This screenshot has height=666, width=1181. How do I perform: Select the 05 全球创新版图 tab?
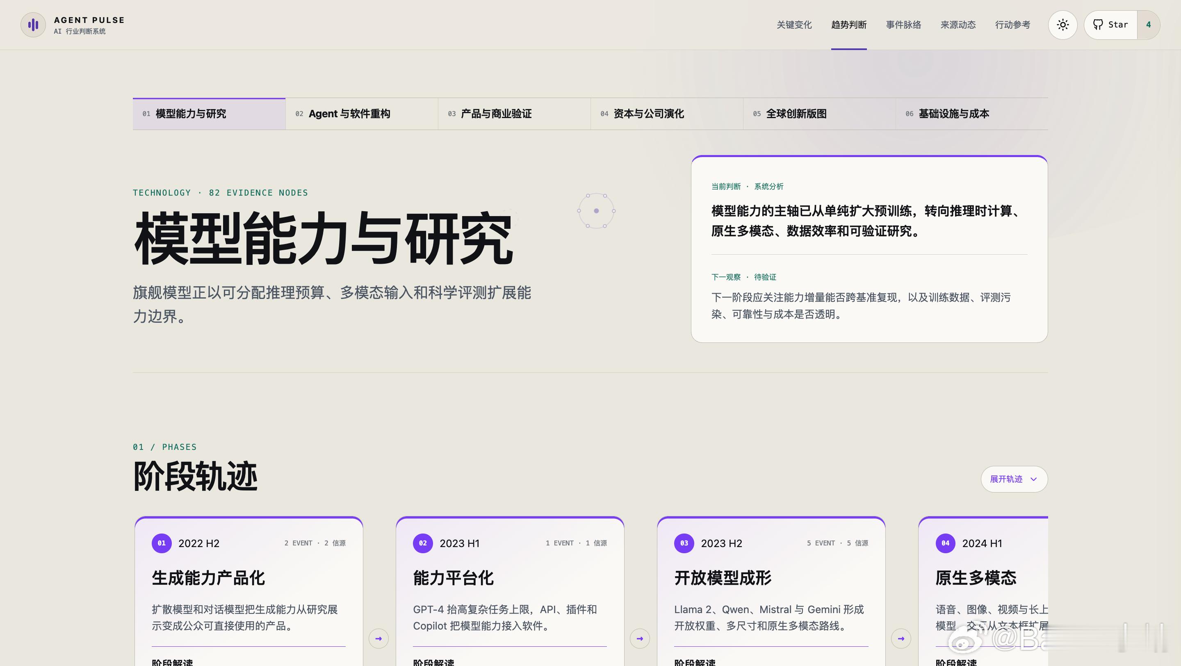[x=820, y=114]
